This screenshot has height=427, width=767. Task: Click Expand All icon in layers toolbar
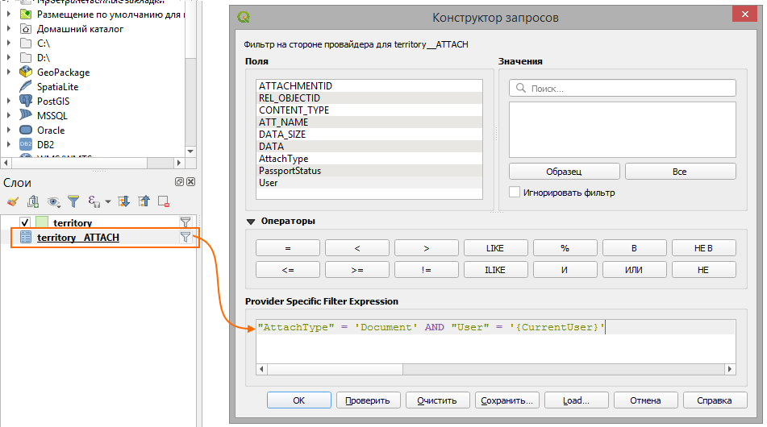tap(124, 201)
